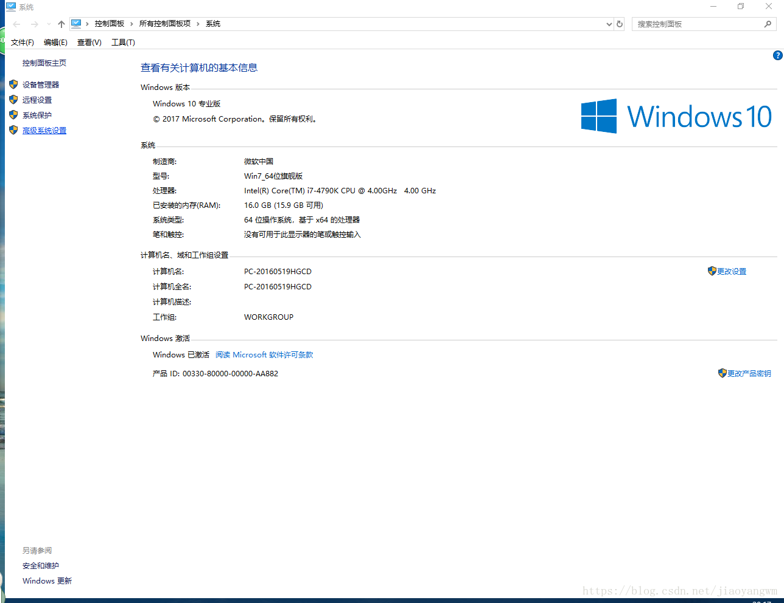The height and width of the screenshot is (603, 784).
Task: Select model text Win7_64位旗舰版
Action: click(273, 176)
